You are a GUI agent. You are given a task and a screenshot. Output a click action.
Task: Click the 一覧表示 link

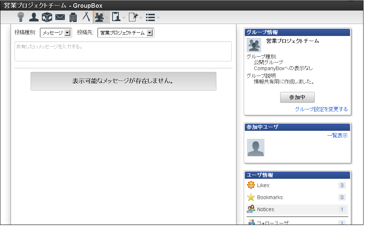(x=337, y=136)
